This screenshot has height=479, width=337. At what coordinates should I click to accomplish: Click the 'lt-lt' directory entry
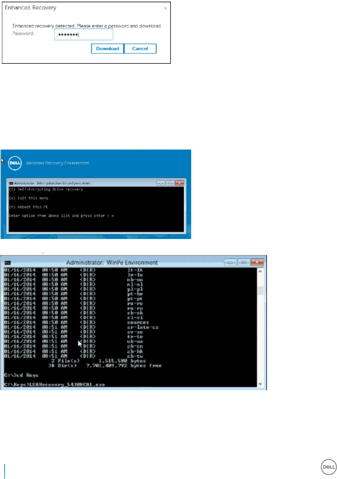(x=135, y=270)
